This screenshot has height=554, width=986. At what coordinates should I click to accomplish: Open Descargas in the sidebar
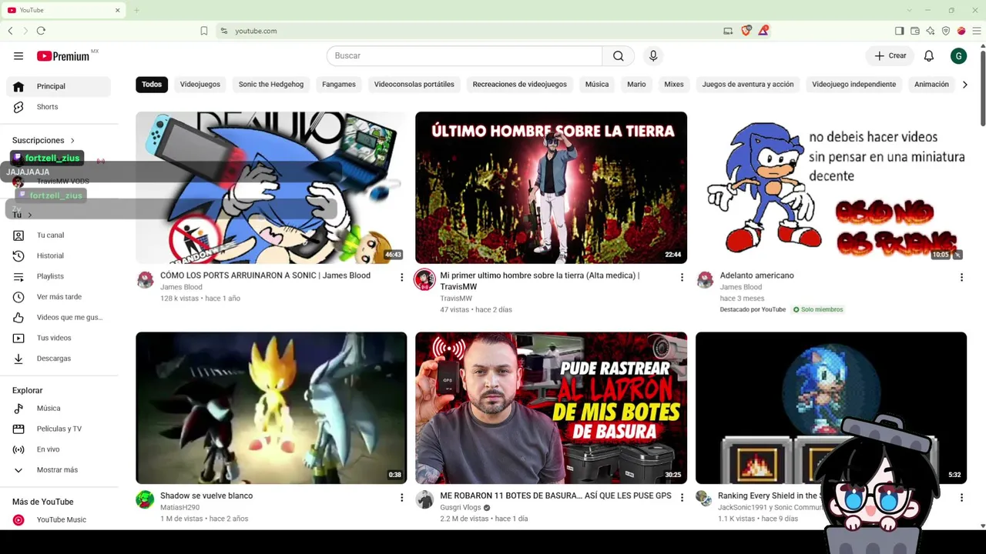(x=59, y=359)
